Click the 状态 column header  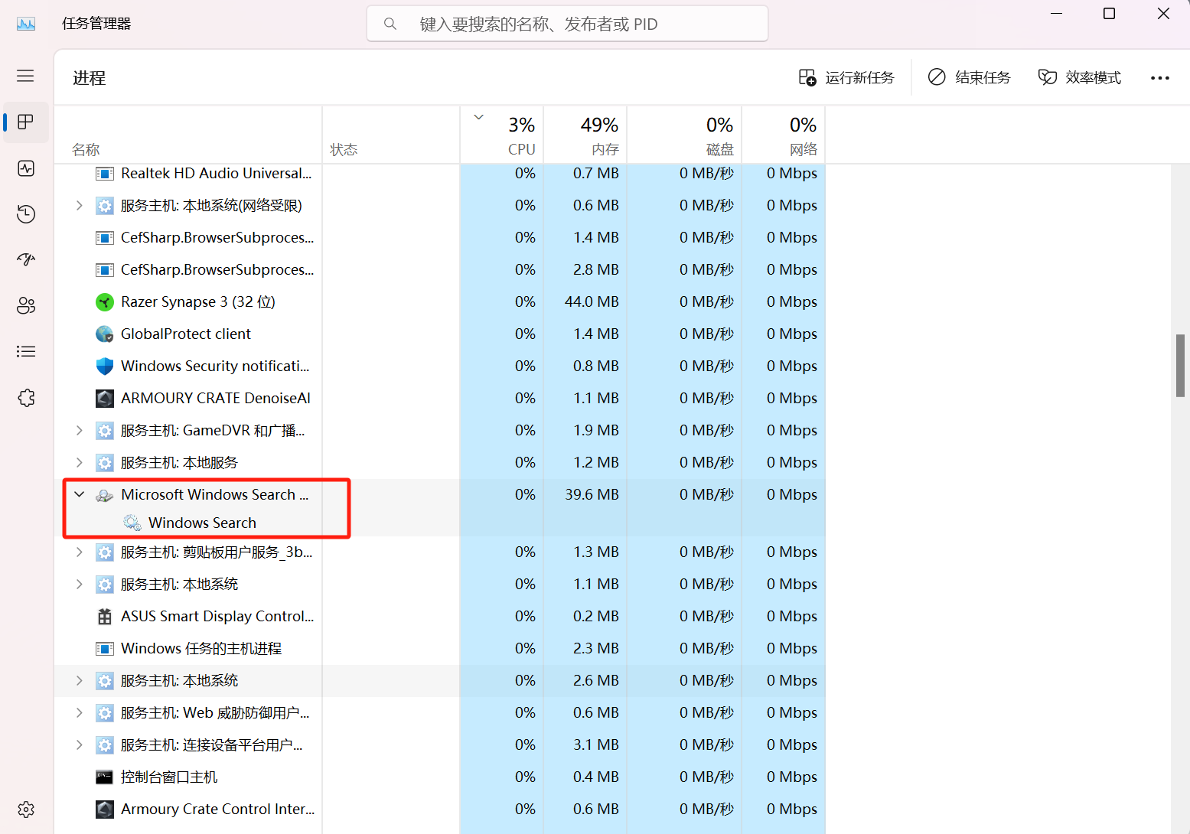(391, 135)
